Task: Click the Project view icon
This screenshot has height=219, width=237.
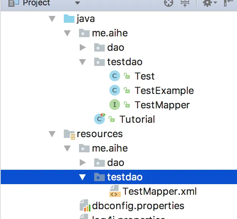Action: pyautogui.click(x=14, y=3)
